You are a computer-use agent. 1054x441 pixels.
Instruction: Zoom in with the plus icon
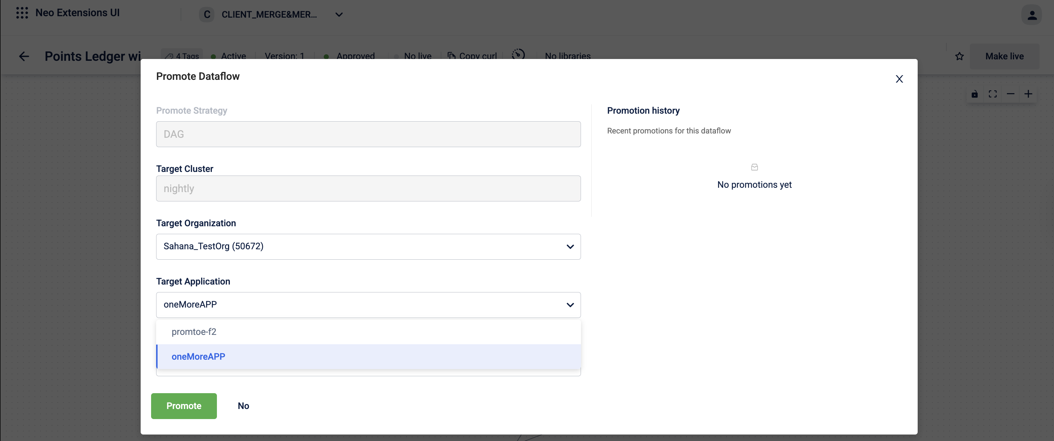1028,94
